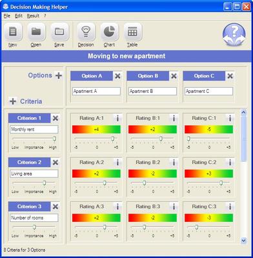
Task: Click the Monthly rent criterion field
Action: tap(34, 130)
